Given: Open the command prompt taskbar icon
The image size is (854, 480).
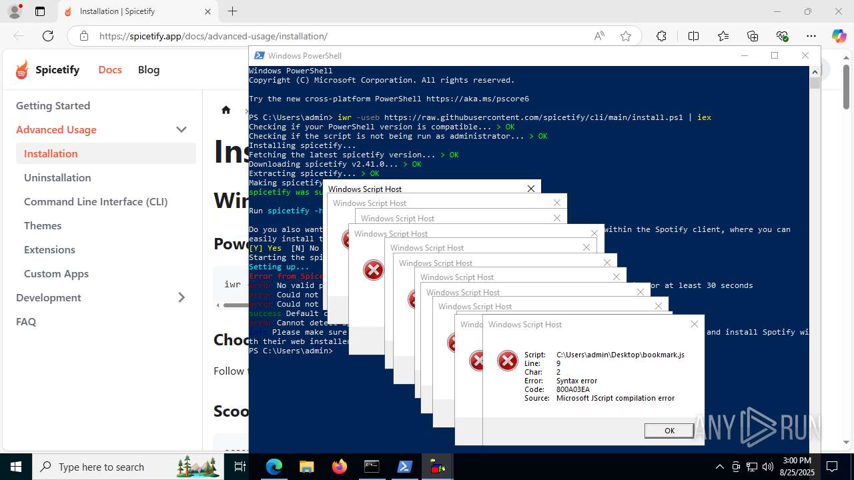Looking at the screenshot, I should click(372, 467).
